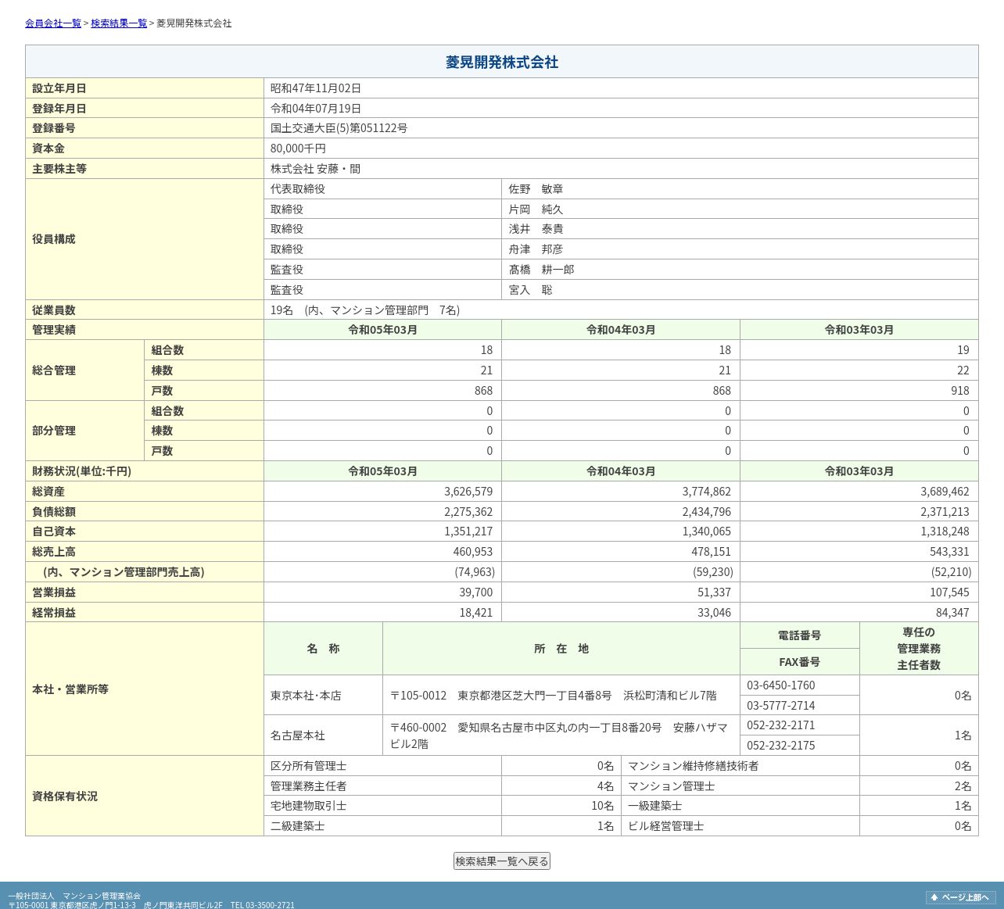Select the total assets 3,774,862

tap(707, 492)
